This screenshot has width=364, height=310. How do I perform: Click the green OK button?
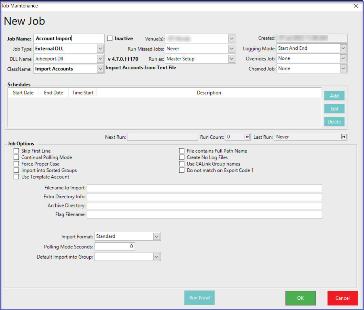point(300,298)
